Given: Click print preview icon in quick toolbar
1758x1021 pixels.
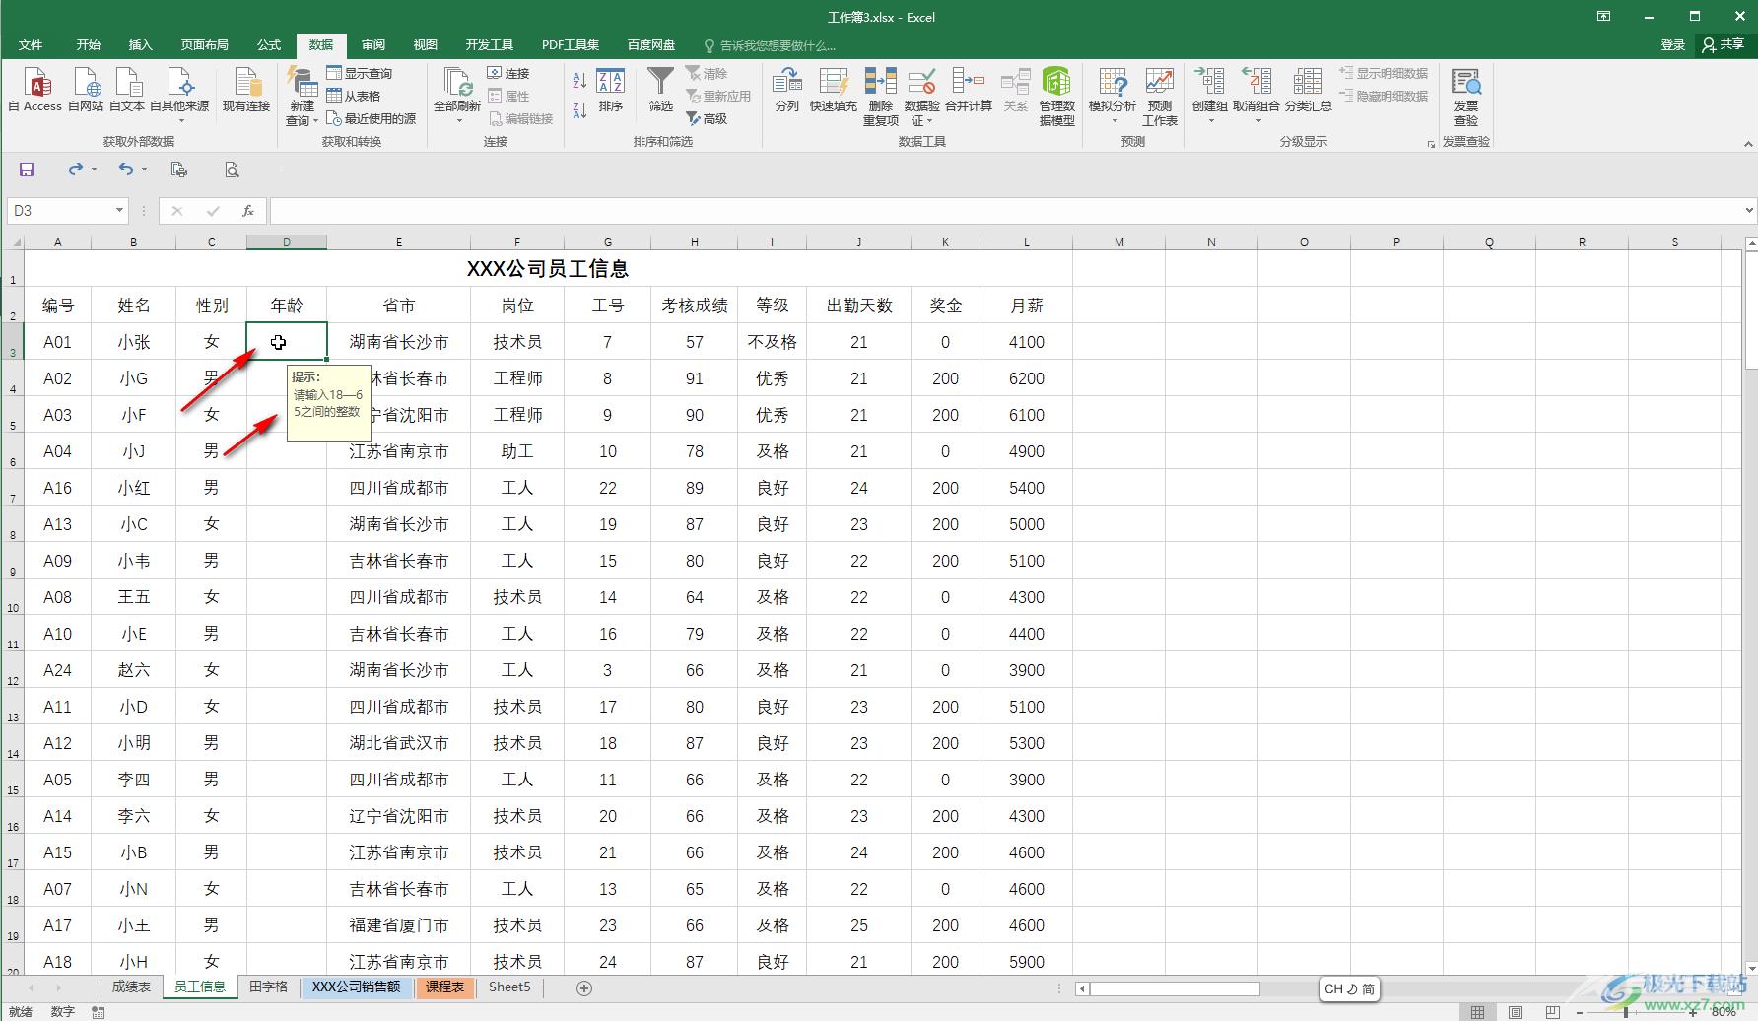Looking at the screenshot, I should 232,170.
